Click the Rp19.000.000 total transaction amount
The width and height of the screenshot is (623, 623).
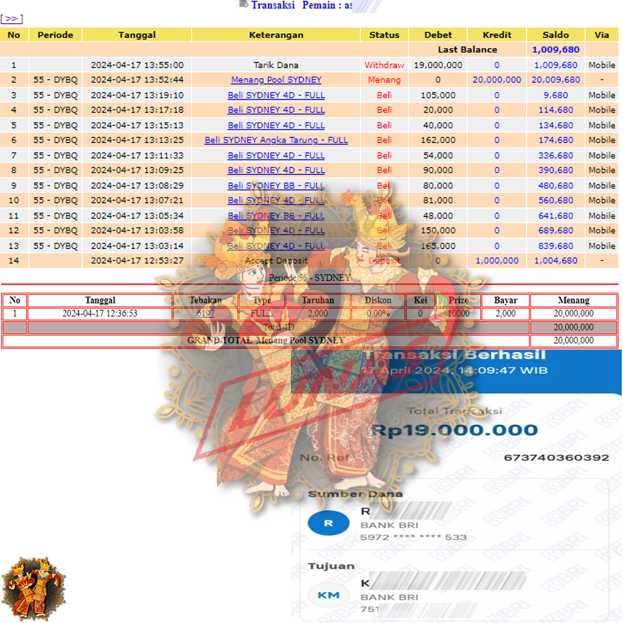tap(454, 430)
